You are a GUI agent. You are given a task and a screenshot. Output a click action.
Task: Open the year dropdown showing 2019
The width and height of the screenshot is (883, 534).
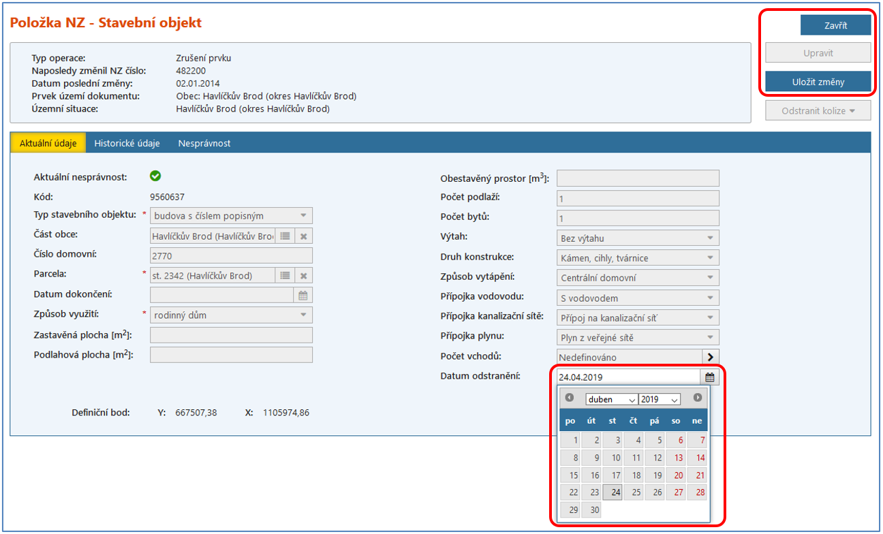tap(660, 399)
